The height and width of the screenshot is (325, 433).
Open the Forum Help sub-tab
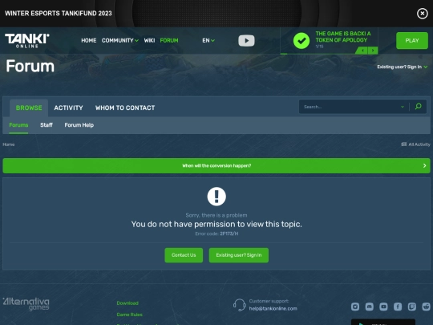(79, 125)
